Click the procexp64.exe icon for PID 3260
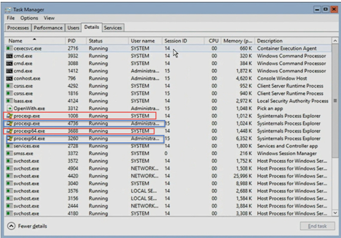The height and width of the screenshot is (238, 341). (x=10, y=138)
